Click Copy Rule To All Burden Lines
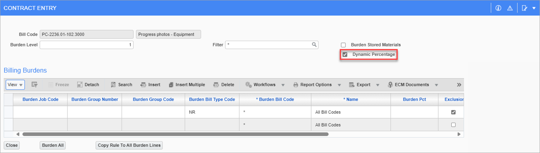540x153 pixels. coord(130,145)
